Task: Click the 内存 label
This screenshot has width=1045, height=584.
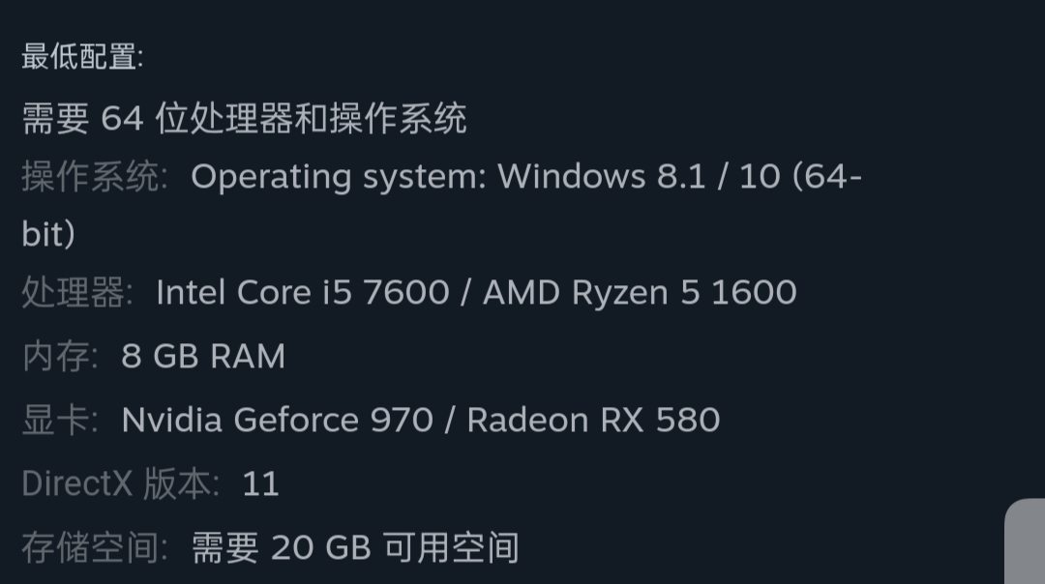Action: (x=60, y=356)
